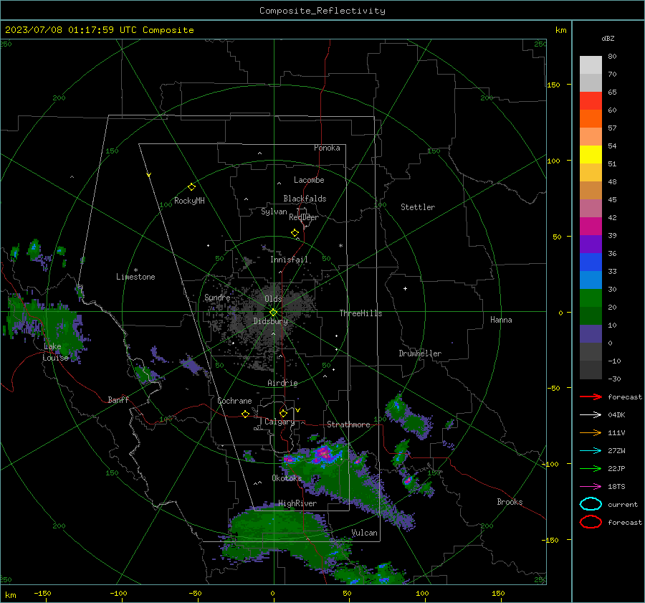
Task: Select the magenta 42 dBZ swatch
Action: pos(591,226)
